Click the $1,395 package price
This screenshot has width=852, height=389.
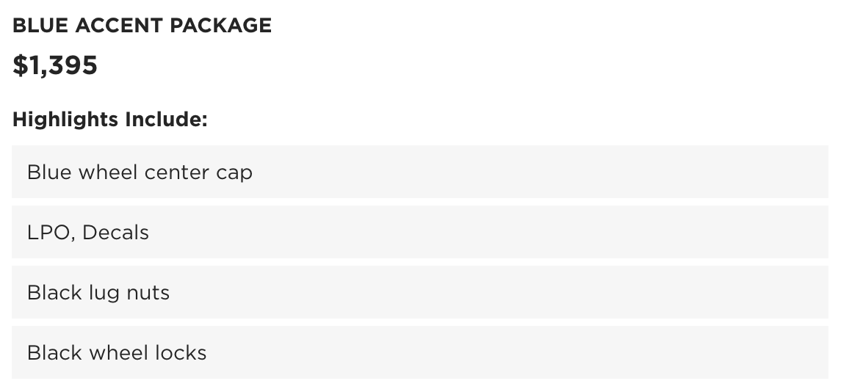tap(55, 65)
